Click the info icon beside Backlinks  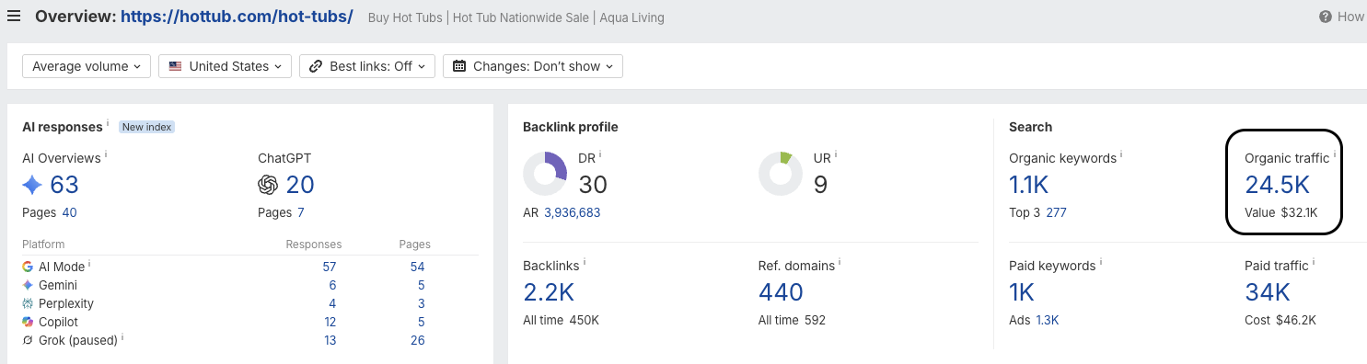click(x=585, y=263)
